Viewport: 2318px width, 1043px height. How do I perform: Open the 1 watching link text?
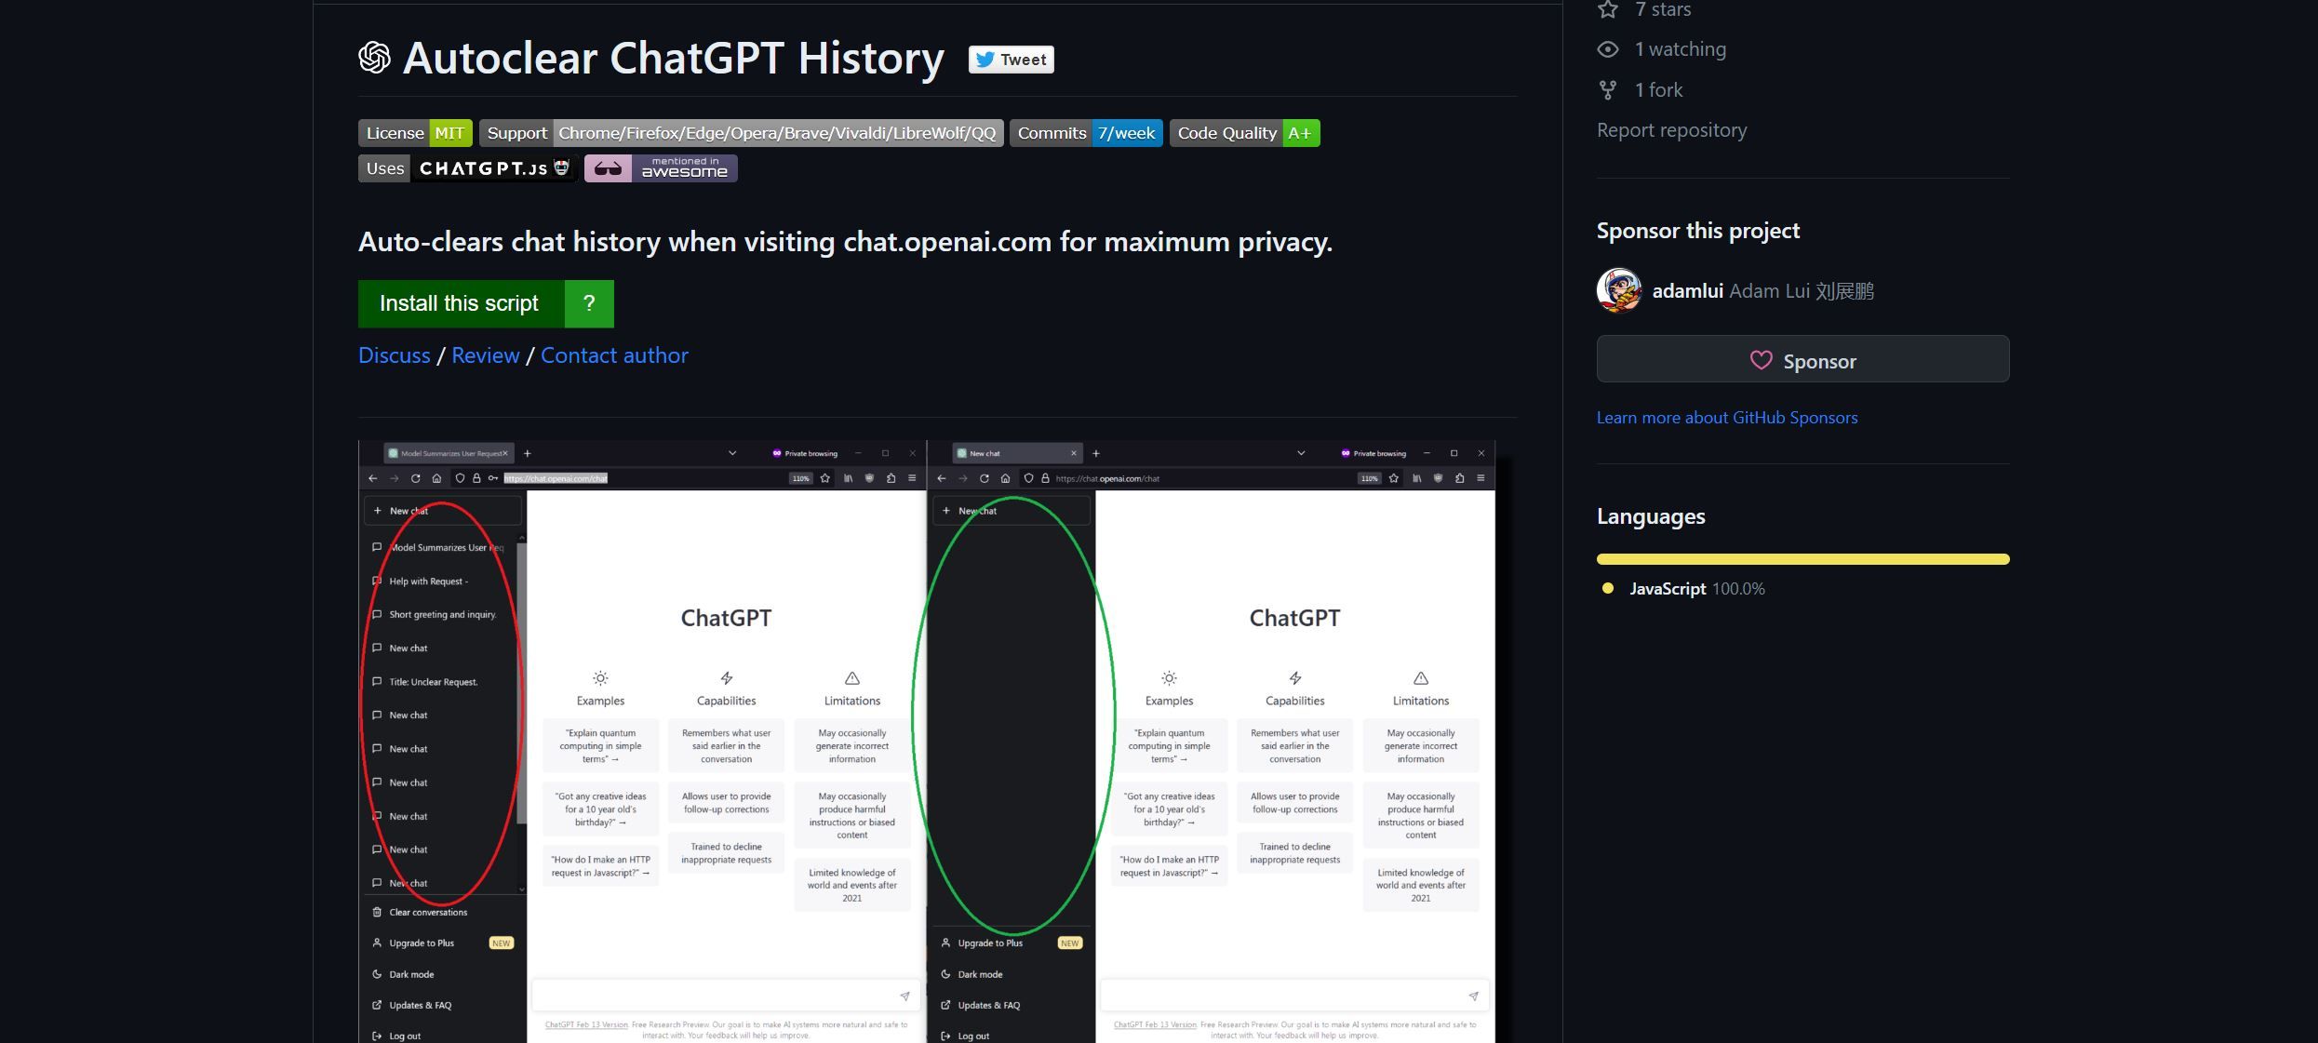coord(1680,49)
